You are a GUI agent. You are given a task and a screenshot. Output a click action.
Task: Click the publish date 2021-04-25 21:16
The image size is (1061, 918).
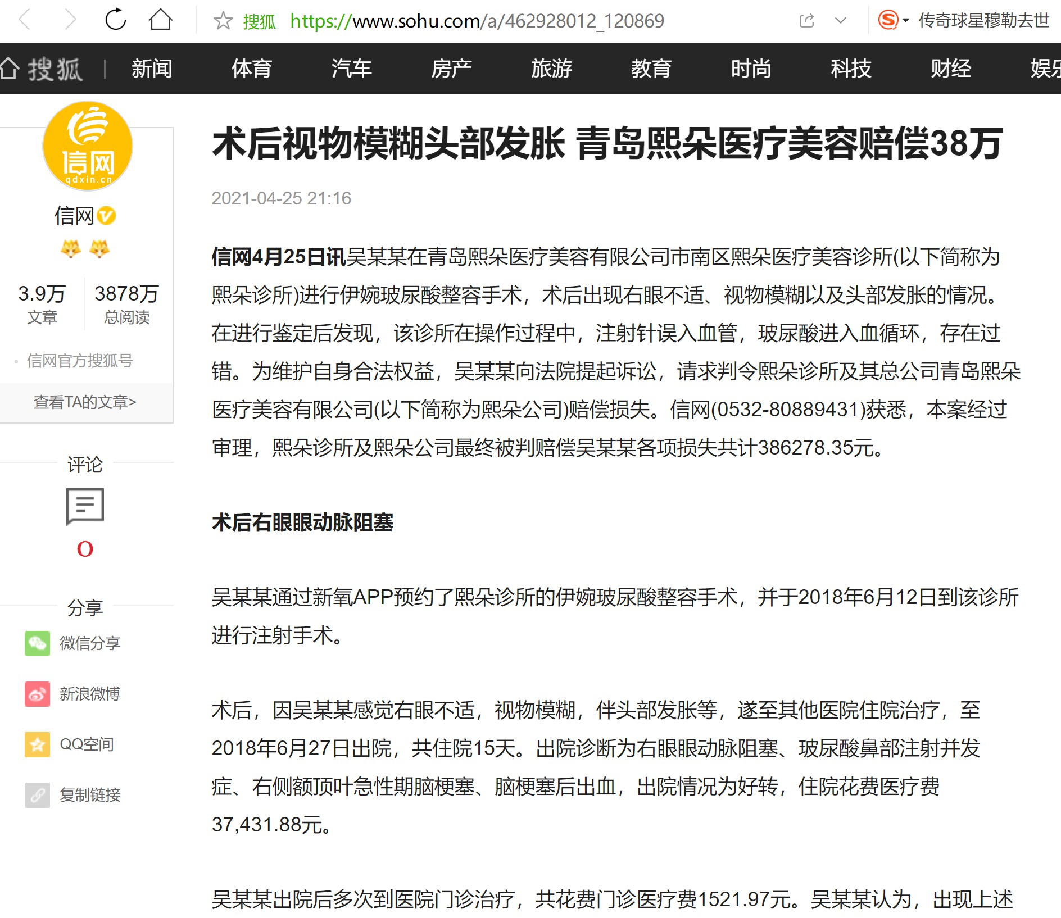pyautogui.click(x=281, y=198)
